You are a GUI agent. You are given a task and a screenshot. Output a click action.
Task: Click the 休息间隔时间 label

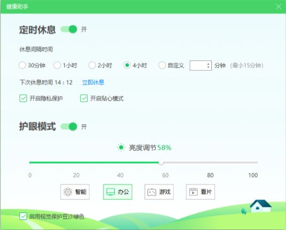point(36,49)
